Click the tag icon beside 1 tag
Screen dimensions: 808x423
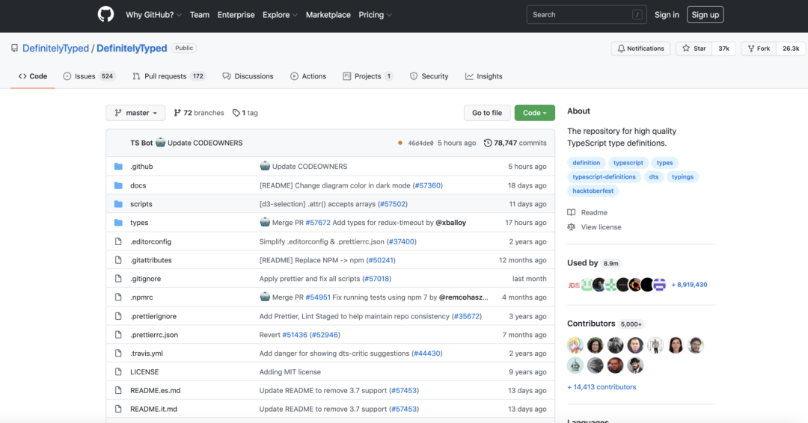[236, 113]
